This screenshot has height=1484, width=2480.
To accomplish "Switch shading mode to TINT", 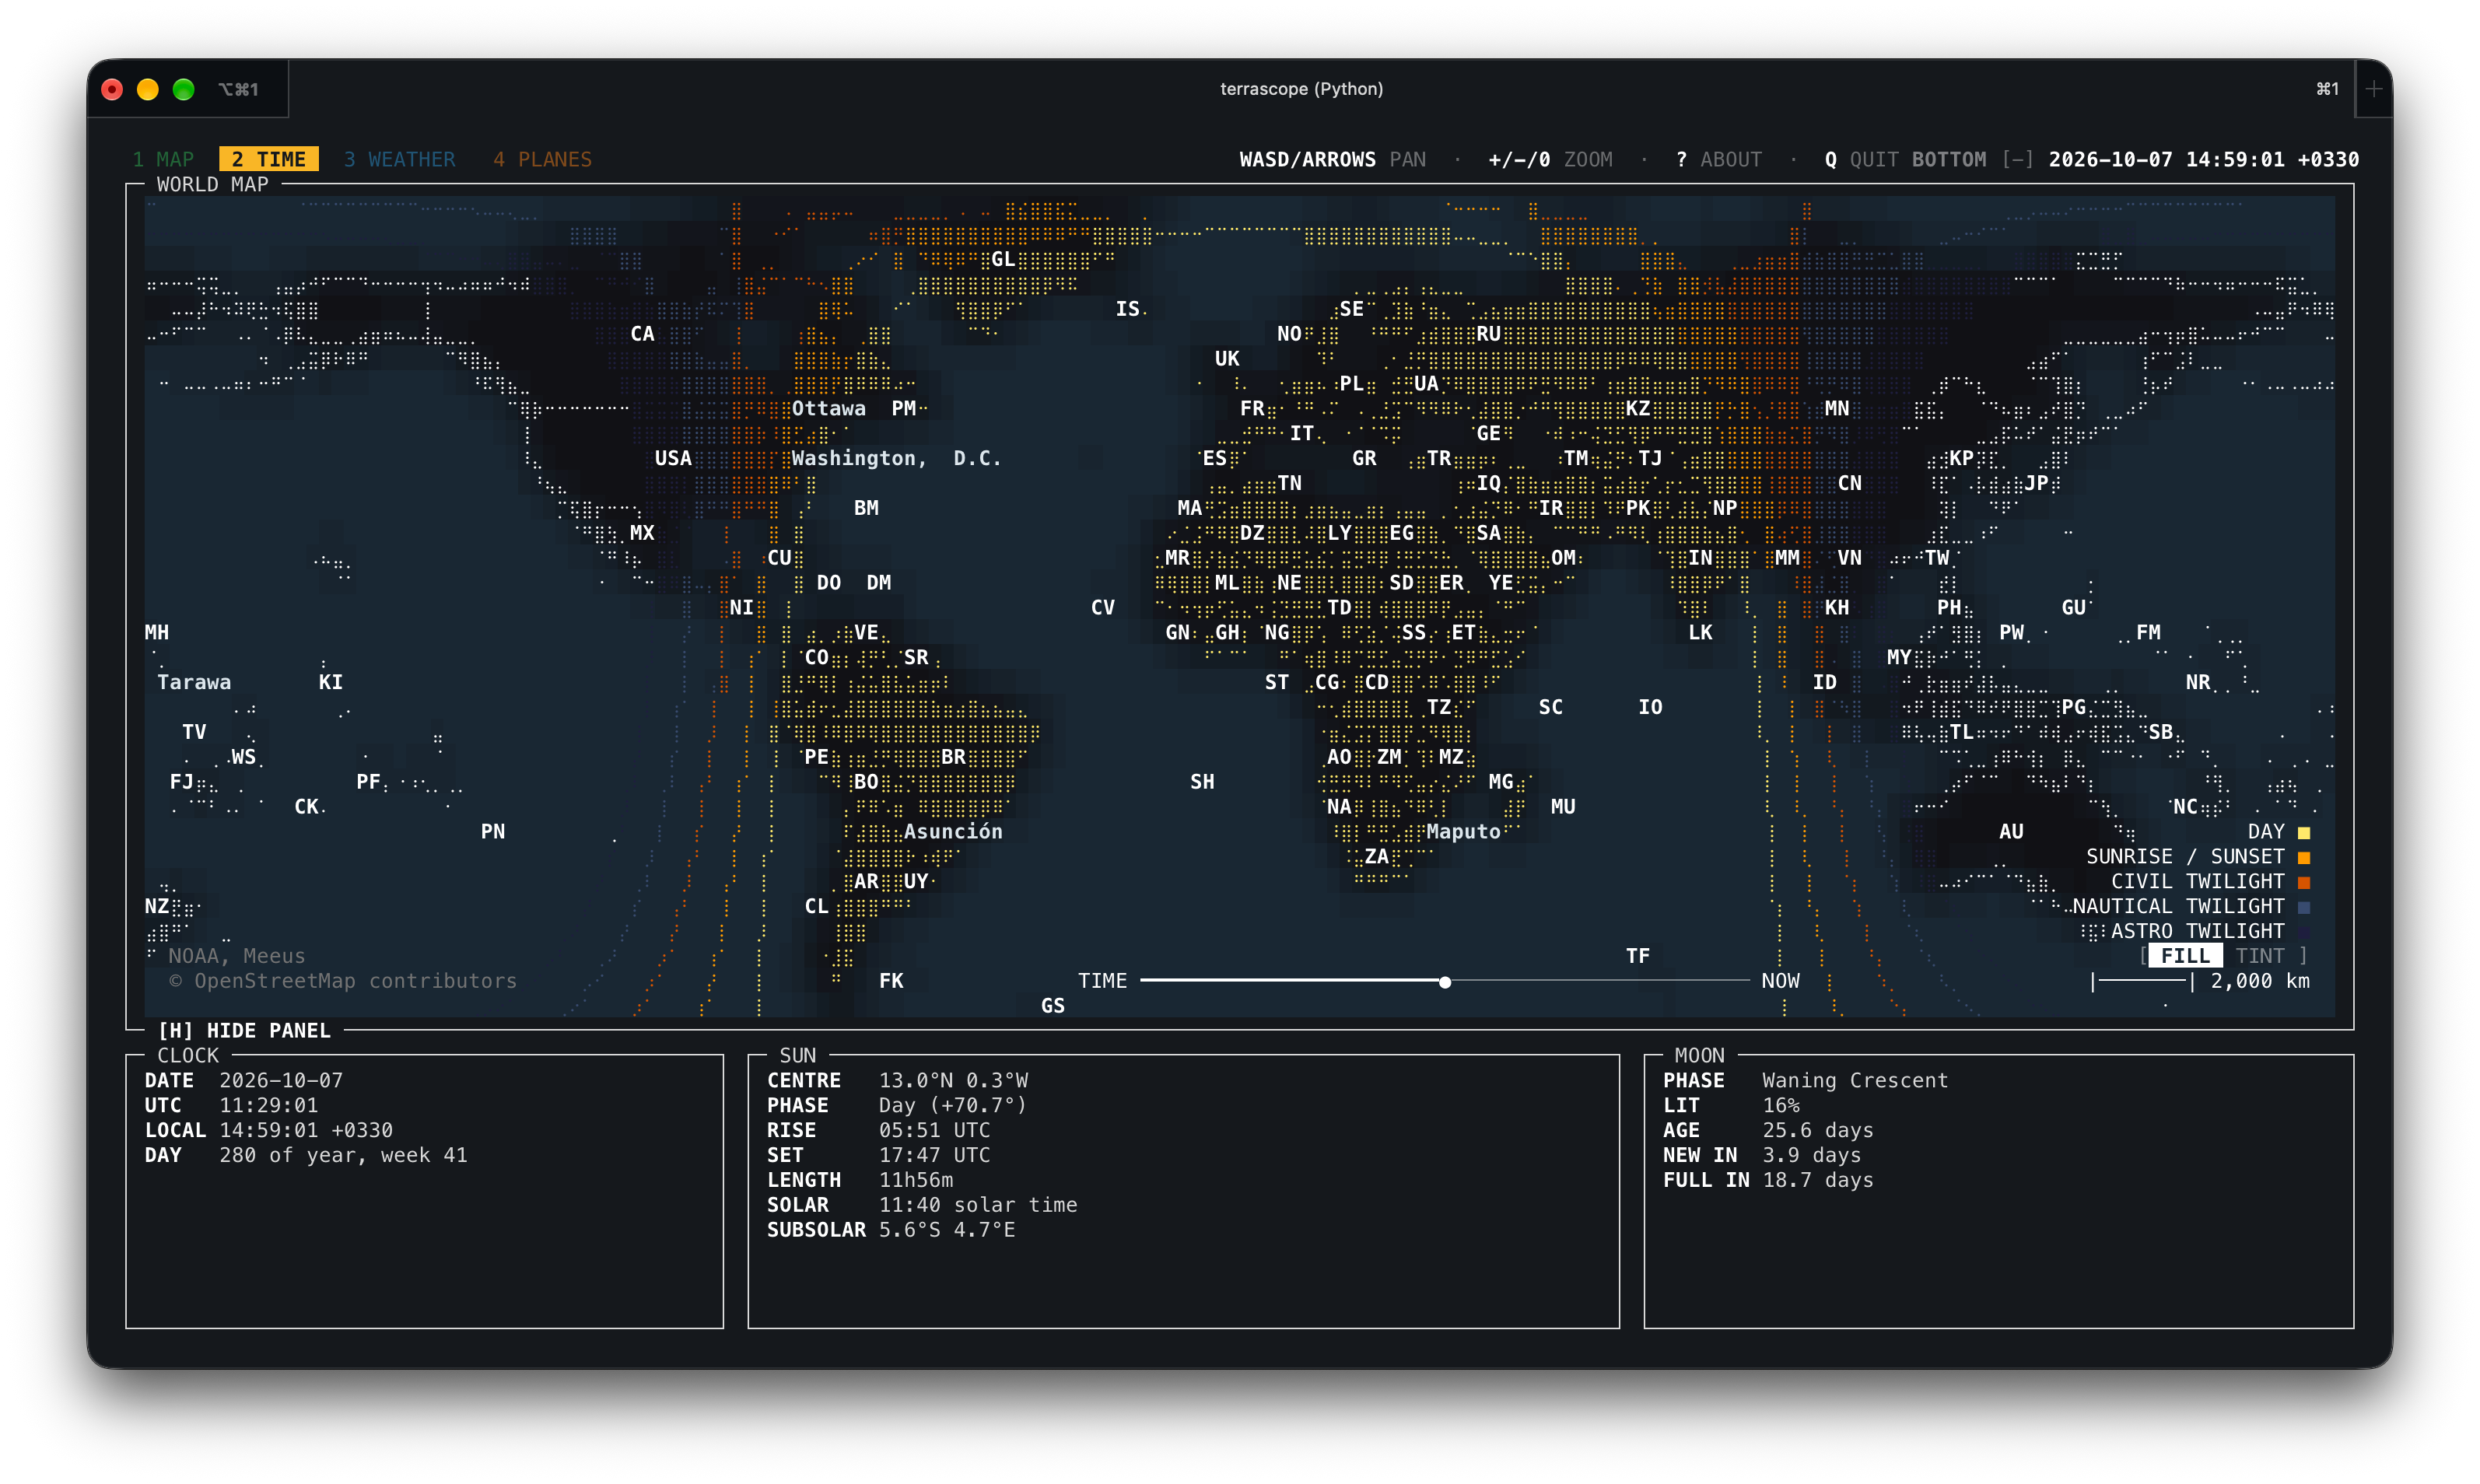I will pos(2259,956).
